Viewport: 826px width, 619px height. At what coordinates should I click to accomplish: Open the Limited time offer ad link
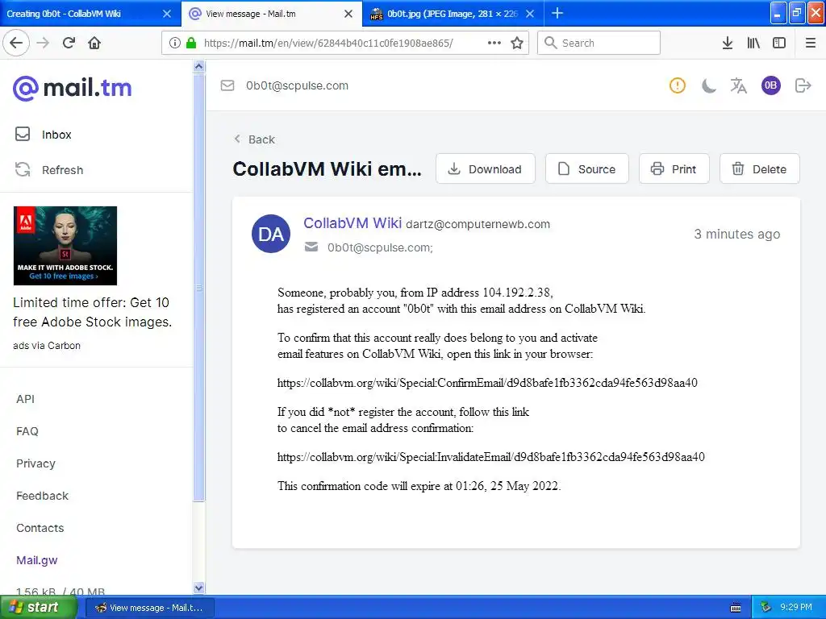(92, 312)
